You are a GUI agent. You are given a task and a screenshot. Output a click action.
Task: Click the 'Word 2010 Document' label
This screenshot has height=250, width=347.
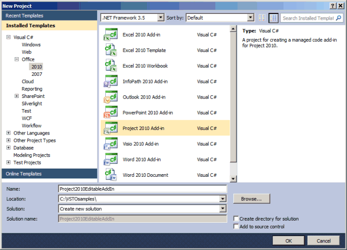coord(146,175)
